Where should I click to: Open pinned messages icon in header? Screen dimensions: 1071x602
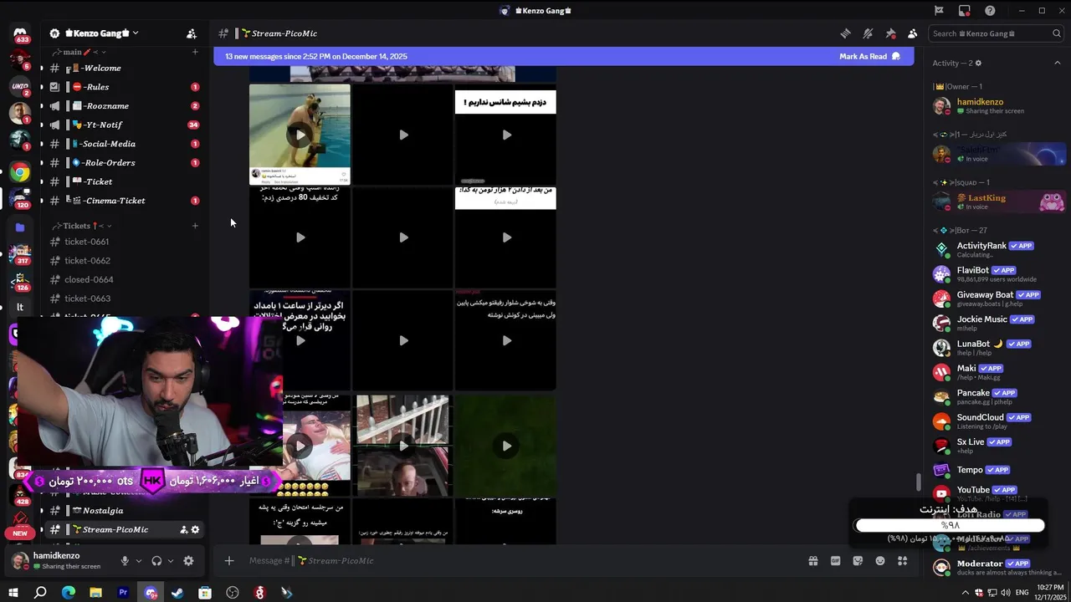pos(890,33)
